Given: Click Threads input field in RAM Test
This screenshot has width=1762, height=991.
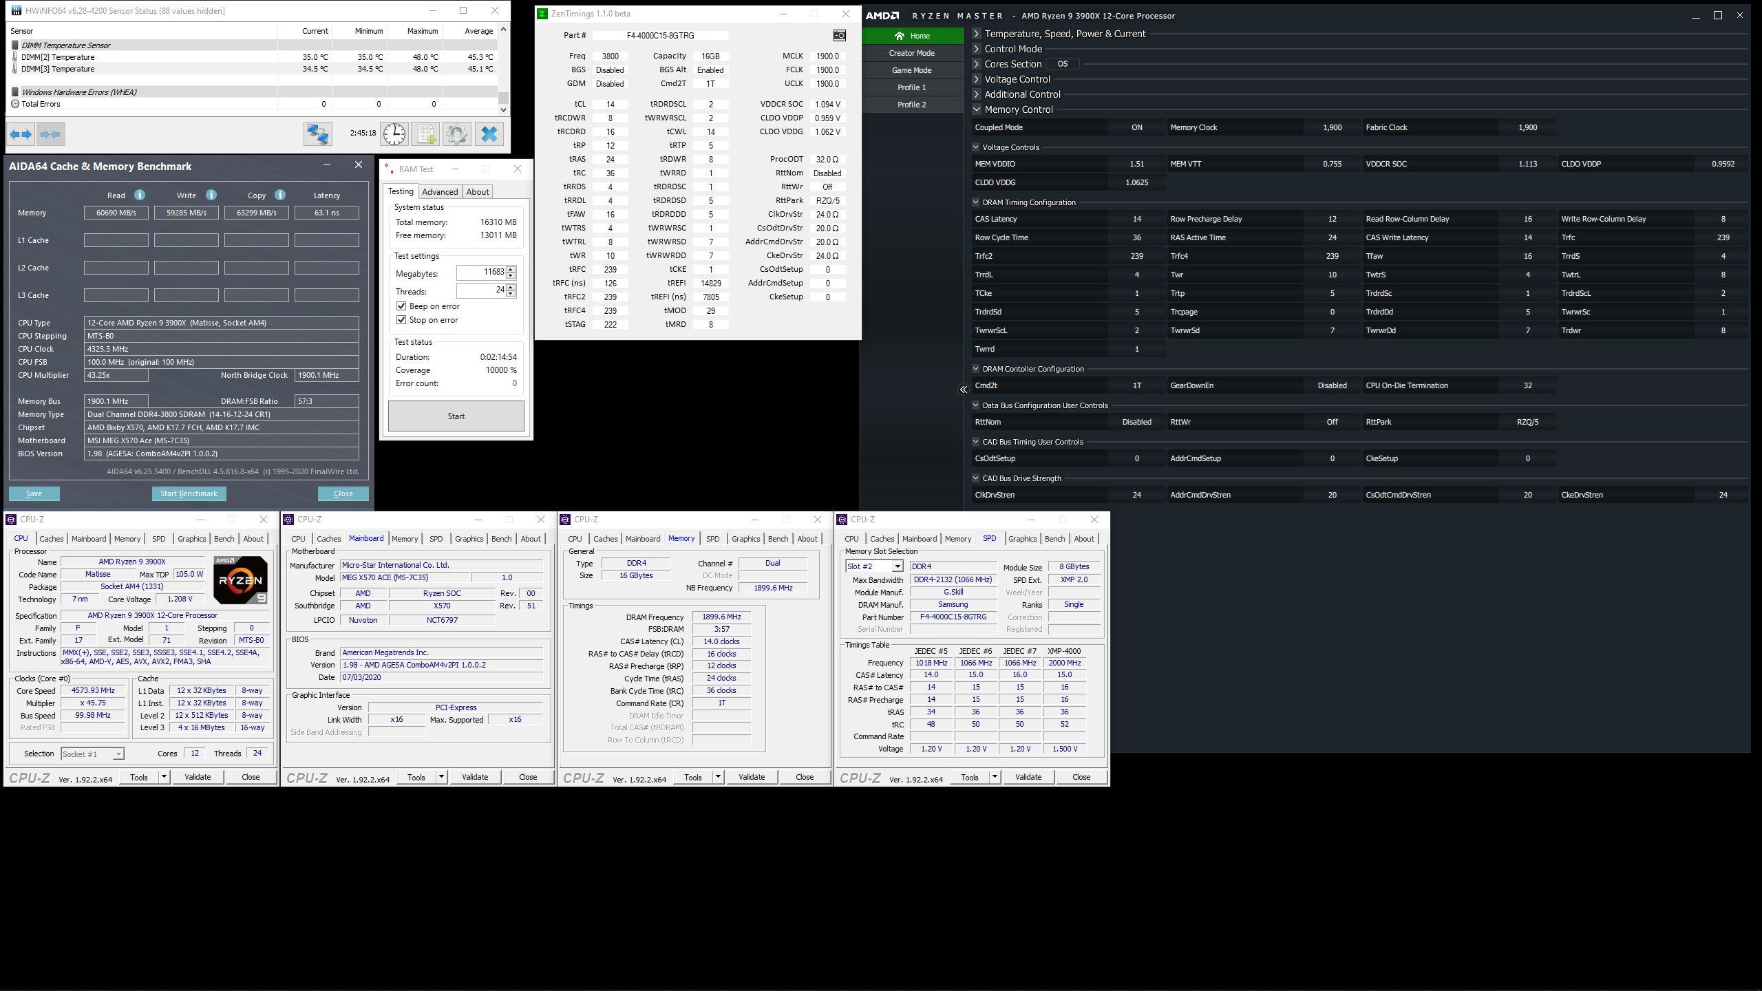Looking at the screenshot, I should tap(481, 290).
